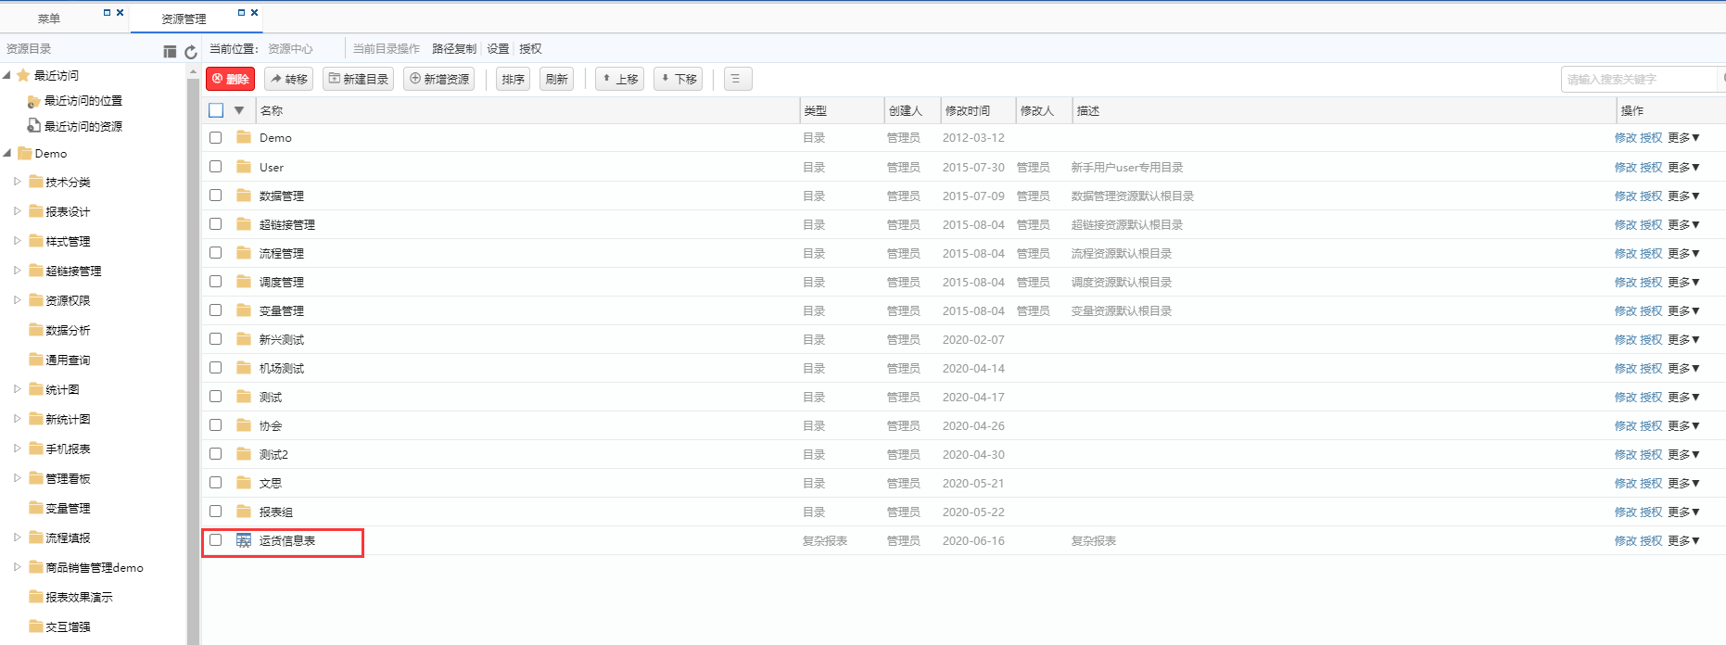Viewport: 1726px width, 645px height.
Task: Click the red 删除 delete button
Action: pyautogui.click(x=230, y=79)
